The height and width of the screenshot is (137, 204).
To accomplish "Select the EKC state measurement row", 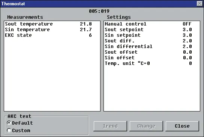I will 52,35.
